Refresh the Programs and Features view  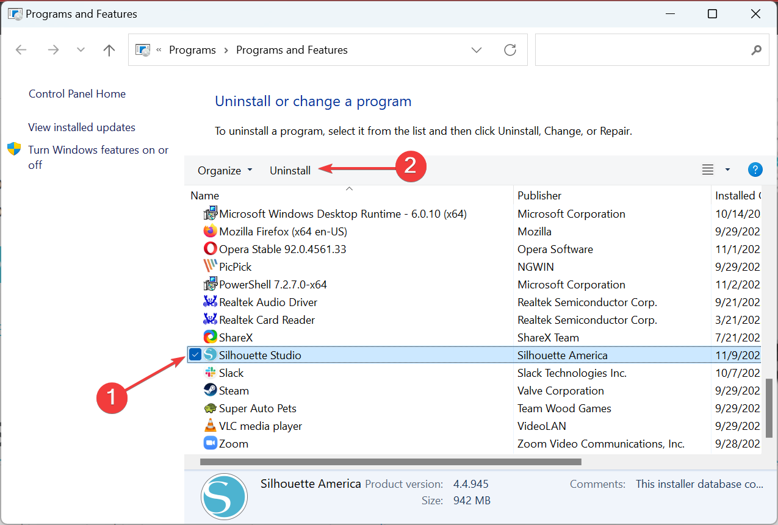pyautogui.click(x=510, y=50)
